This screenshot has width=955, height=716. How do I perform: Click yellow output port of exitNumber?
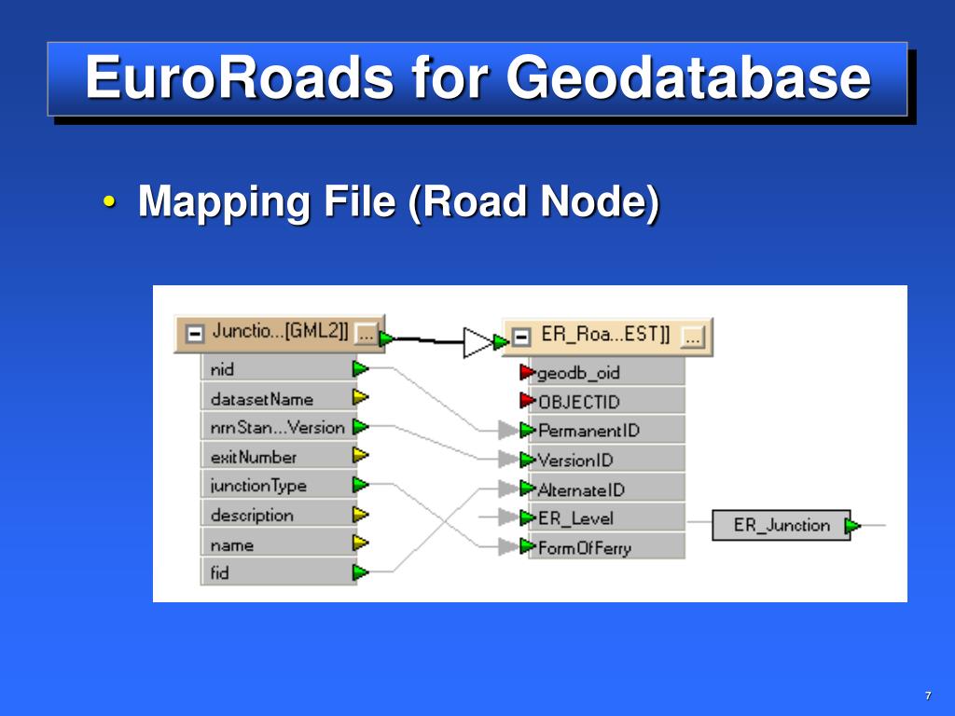(x=361, y=455)
